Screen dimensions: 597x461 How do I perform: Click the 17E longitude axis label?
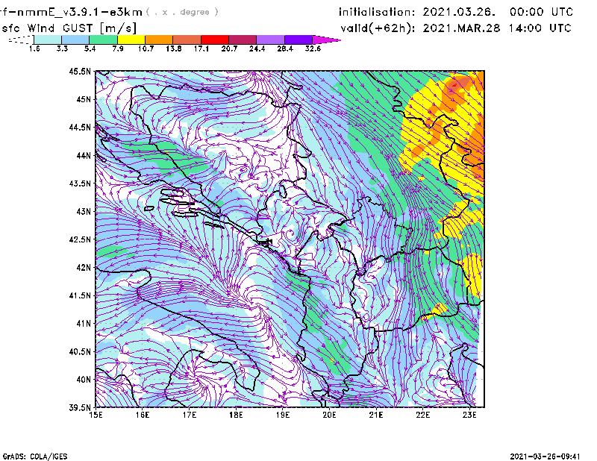[x=190, y=415]
